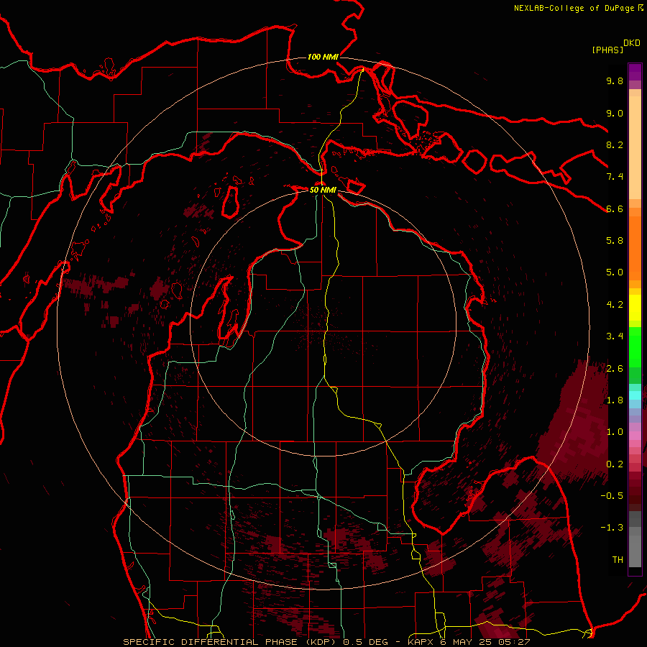This screenshot has width=647, height=647.
Task: Select the 9.0 scale value
Action: pos(615,113)
